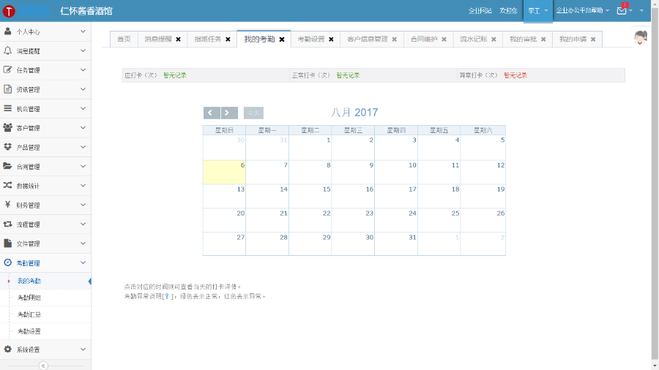Click the customer service avatar icon
This screenshot has width=659, height=370.
[641, 38]
